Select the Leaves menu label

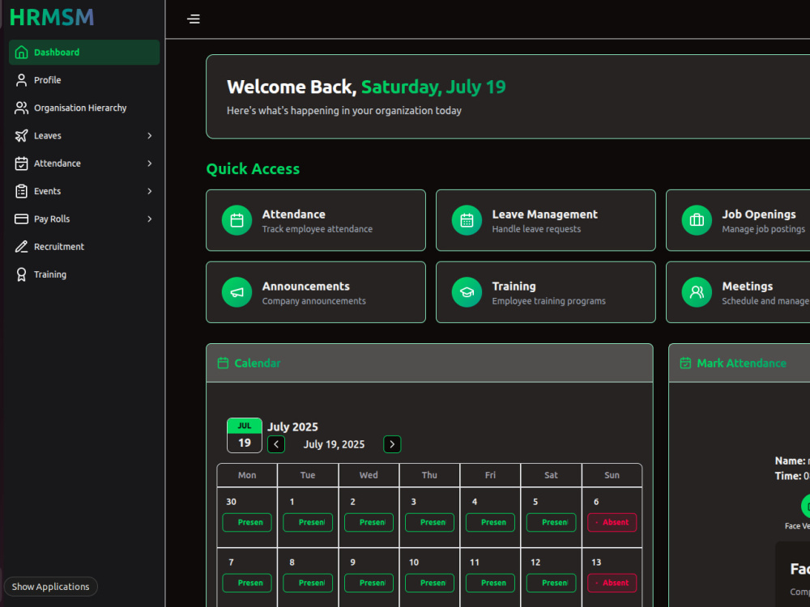click(48, 136)
